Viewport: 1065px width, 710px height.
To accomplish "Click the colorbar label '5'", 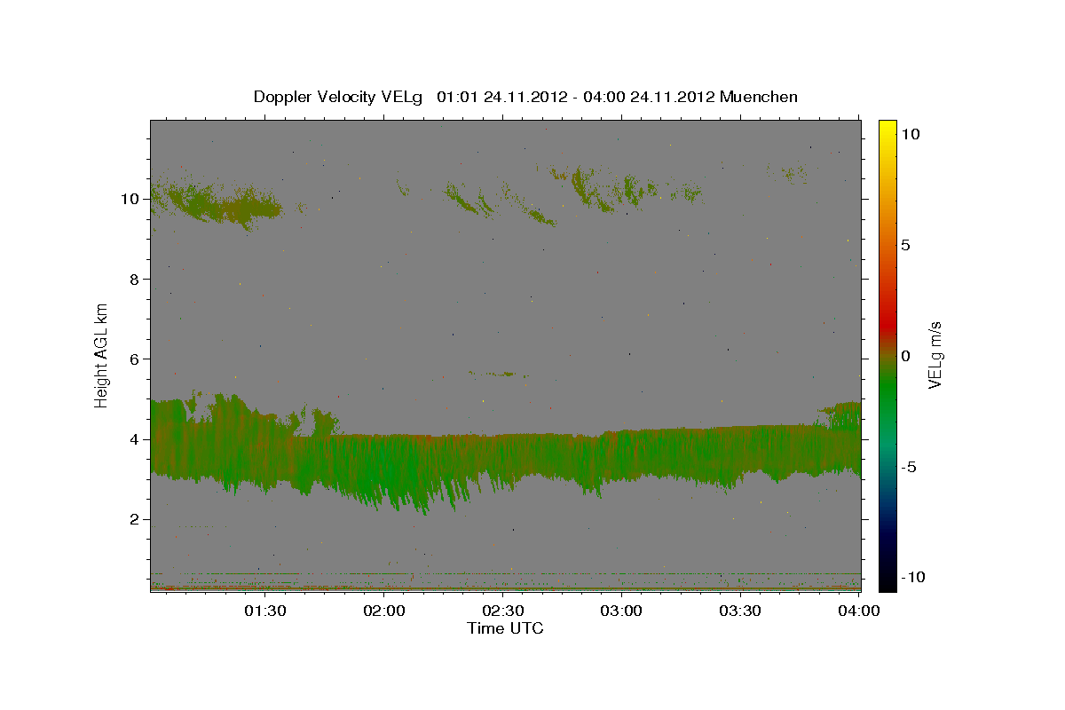I will point(906,245).
